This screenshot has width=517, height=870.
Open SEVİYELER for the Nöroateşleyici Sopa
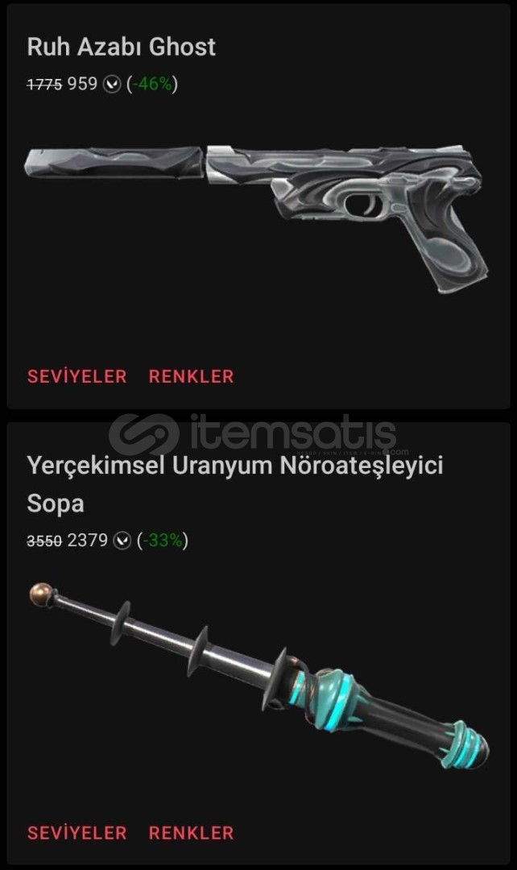pos(77,833)
